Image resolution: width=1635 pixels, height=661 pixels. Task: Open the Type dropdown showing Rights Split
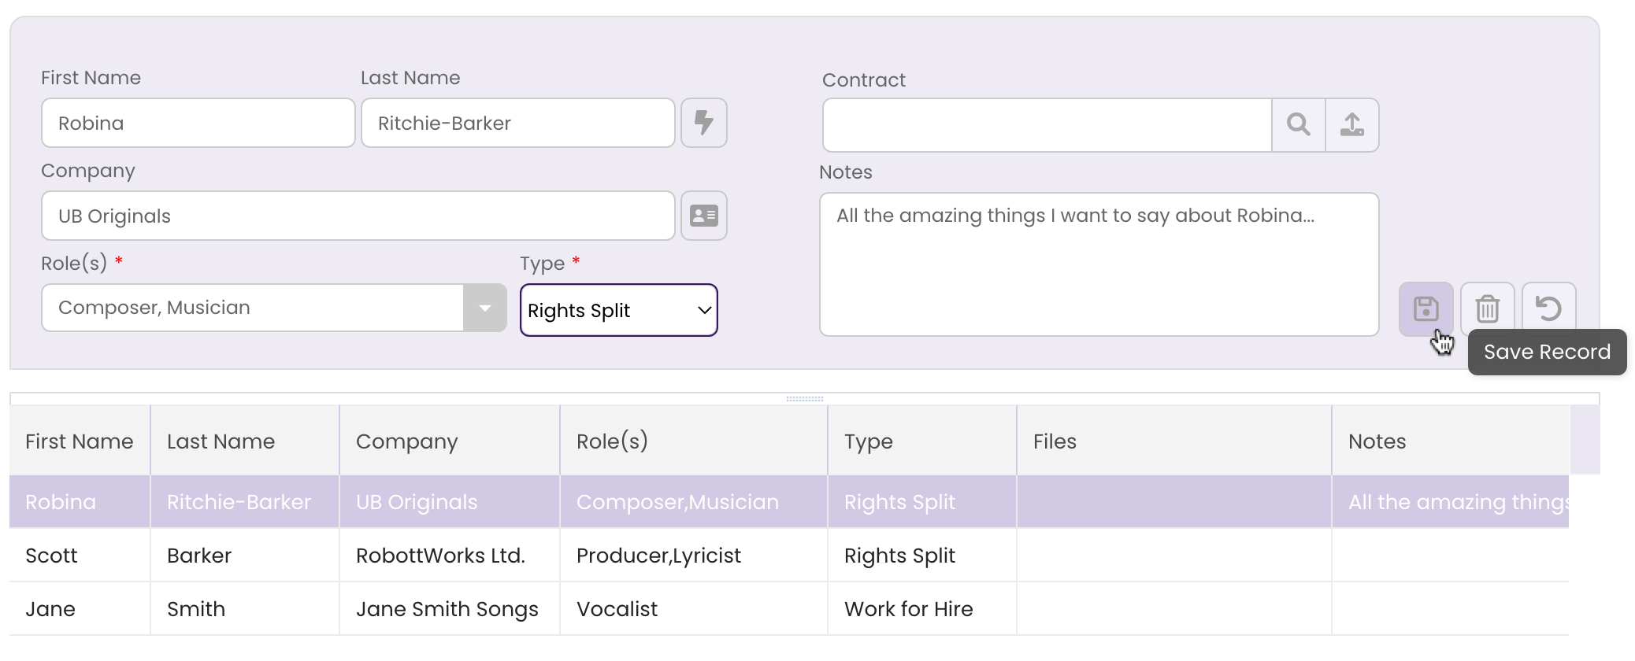618,310
